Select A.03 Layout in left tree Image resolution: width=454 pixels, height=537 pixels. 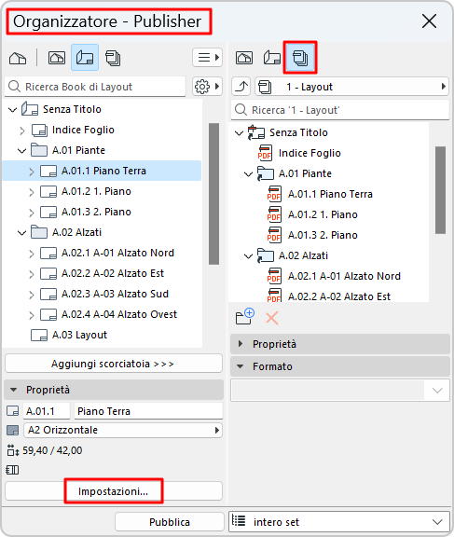tap(79, 335)
